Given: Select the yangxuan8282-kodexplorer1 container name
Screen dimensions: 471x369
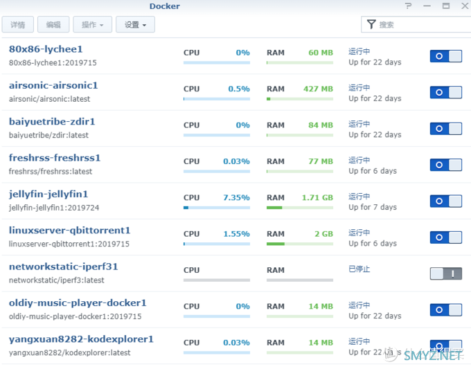Looking at the screenshot, I should click(81, 339).
